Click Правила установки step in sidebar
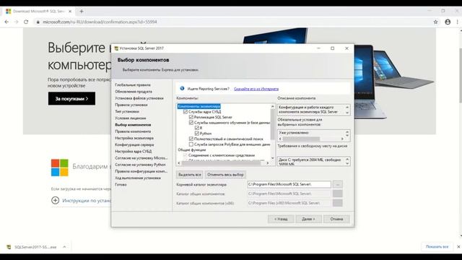The width and height of the screenshot is (462, 260). pos(131,105)
